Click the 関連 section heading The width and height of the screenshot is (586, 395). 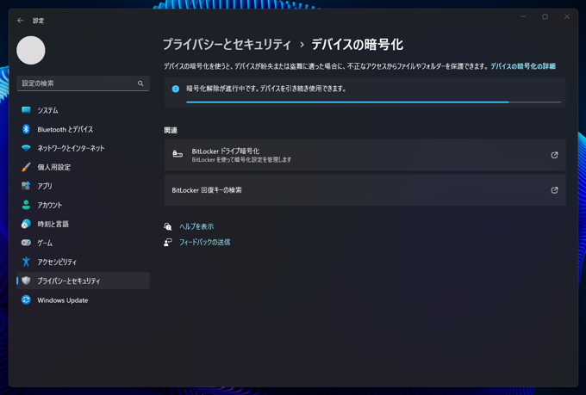click(171, 130)
